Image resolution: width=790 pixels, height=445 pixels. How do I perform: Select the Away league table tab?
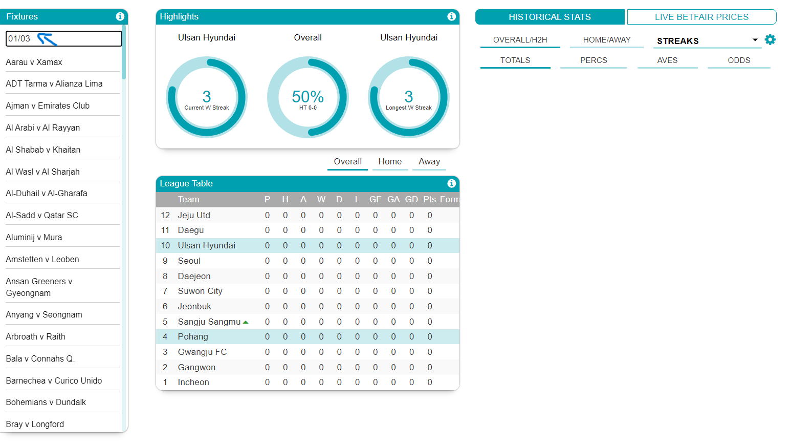429,162
